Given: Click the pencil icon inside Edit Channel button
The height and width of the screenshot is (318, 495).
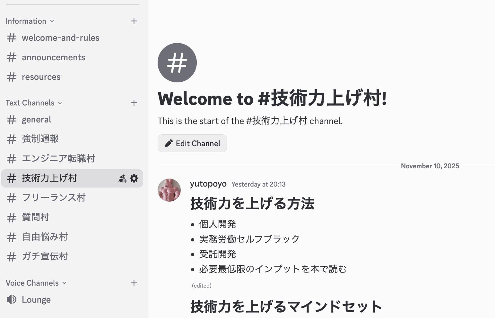Looking at the screenshot, I should [169, 143].
